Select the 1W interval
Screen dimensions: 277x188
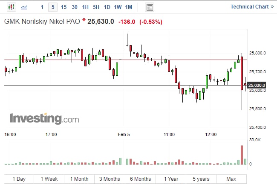click(118, 7)
